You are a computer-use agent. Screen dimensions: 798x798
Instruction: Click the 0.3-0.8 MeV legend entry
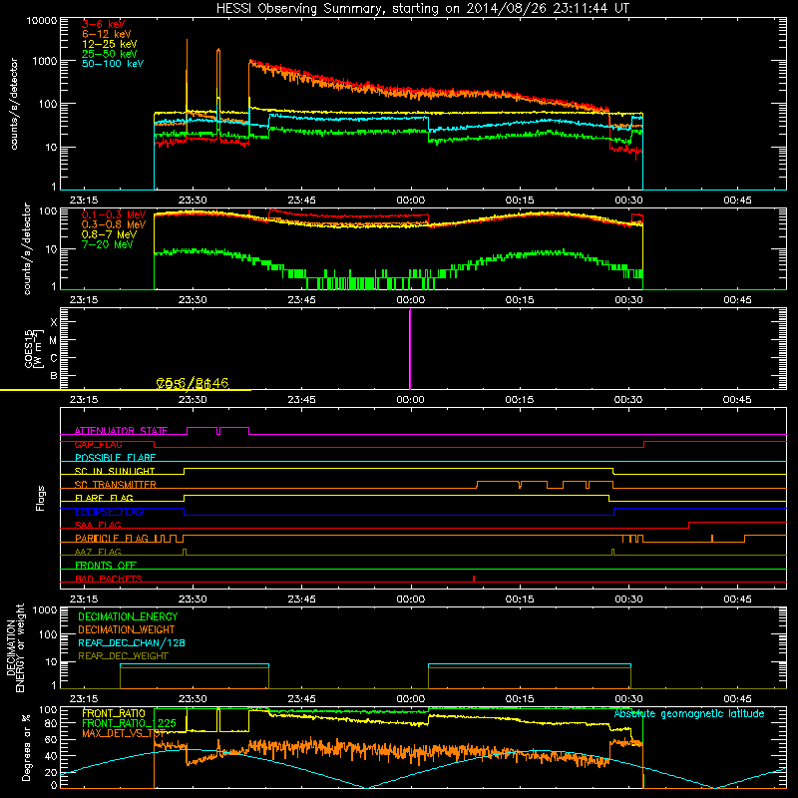tap(114, 225)
